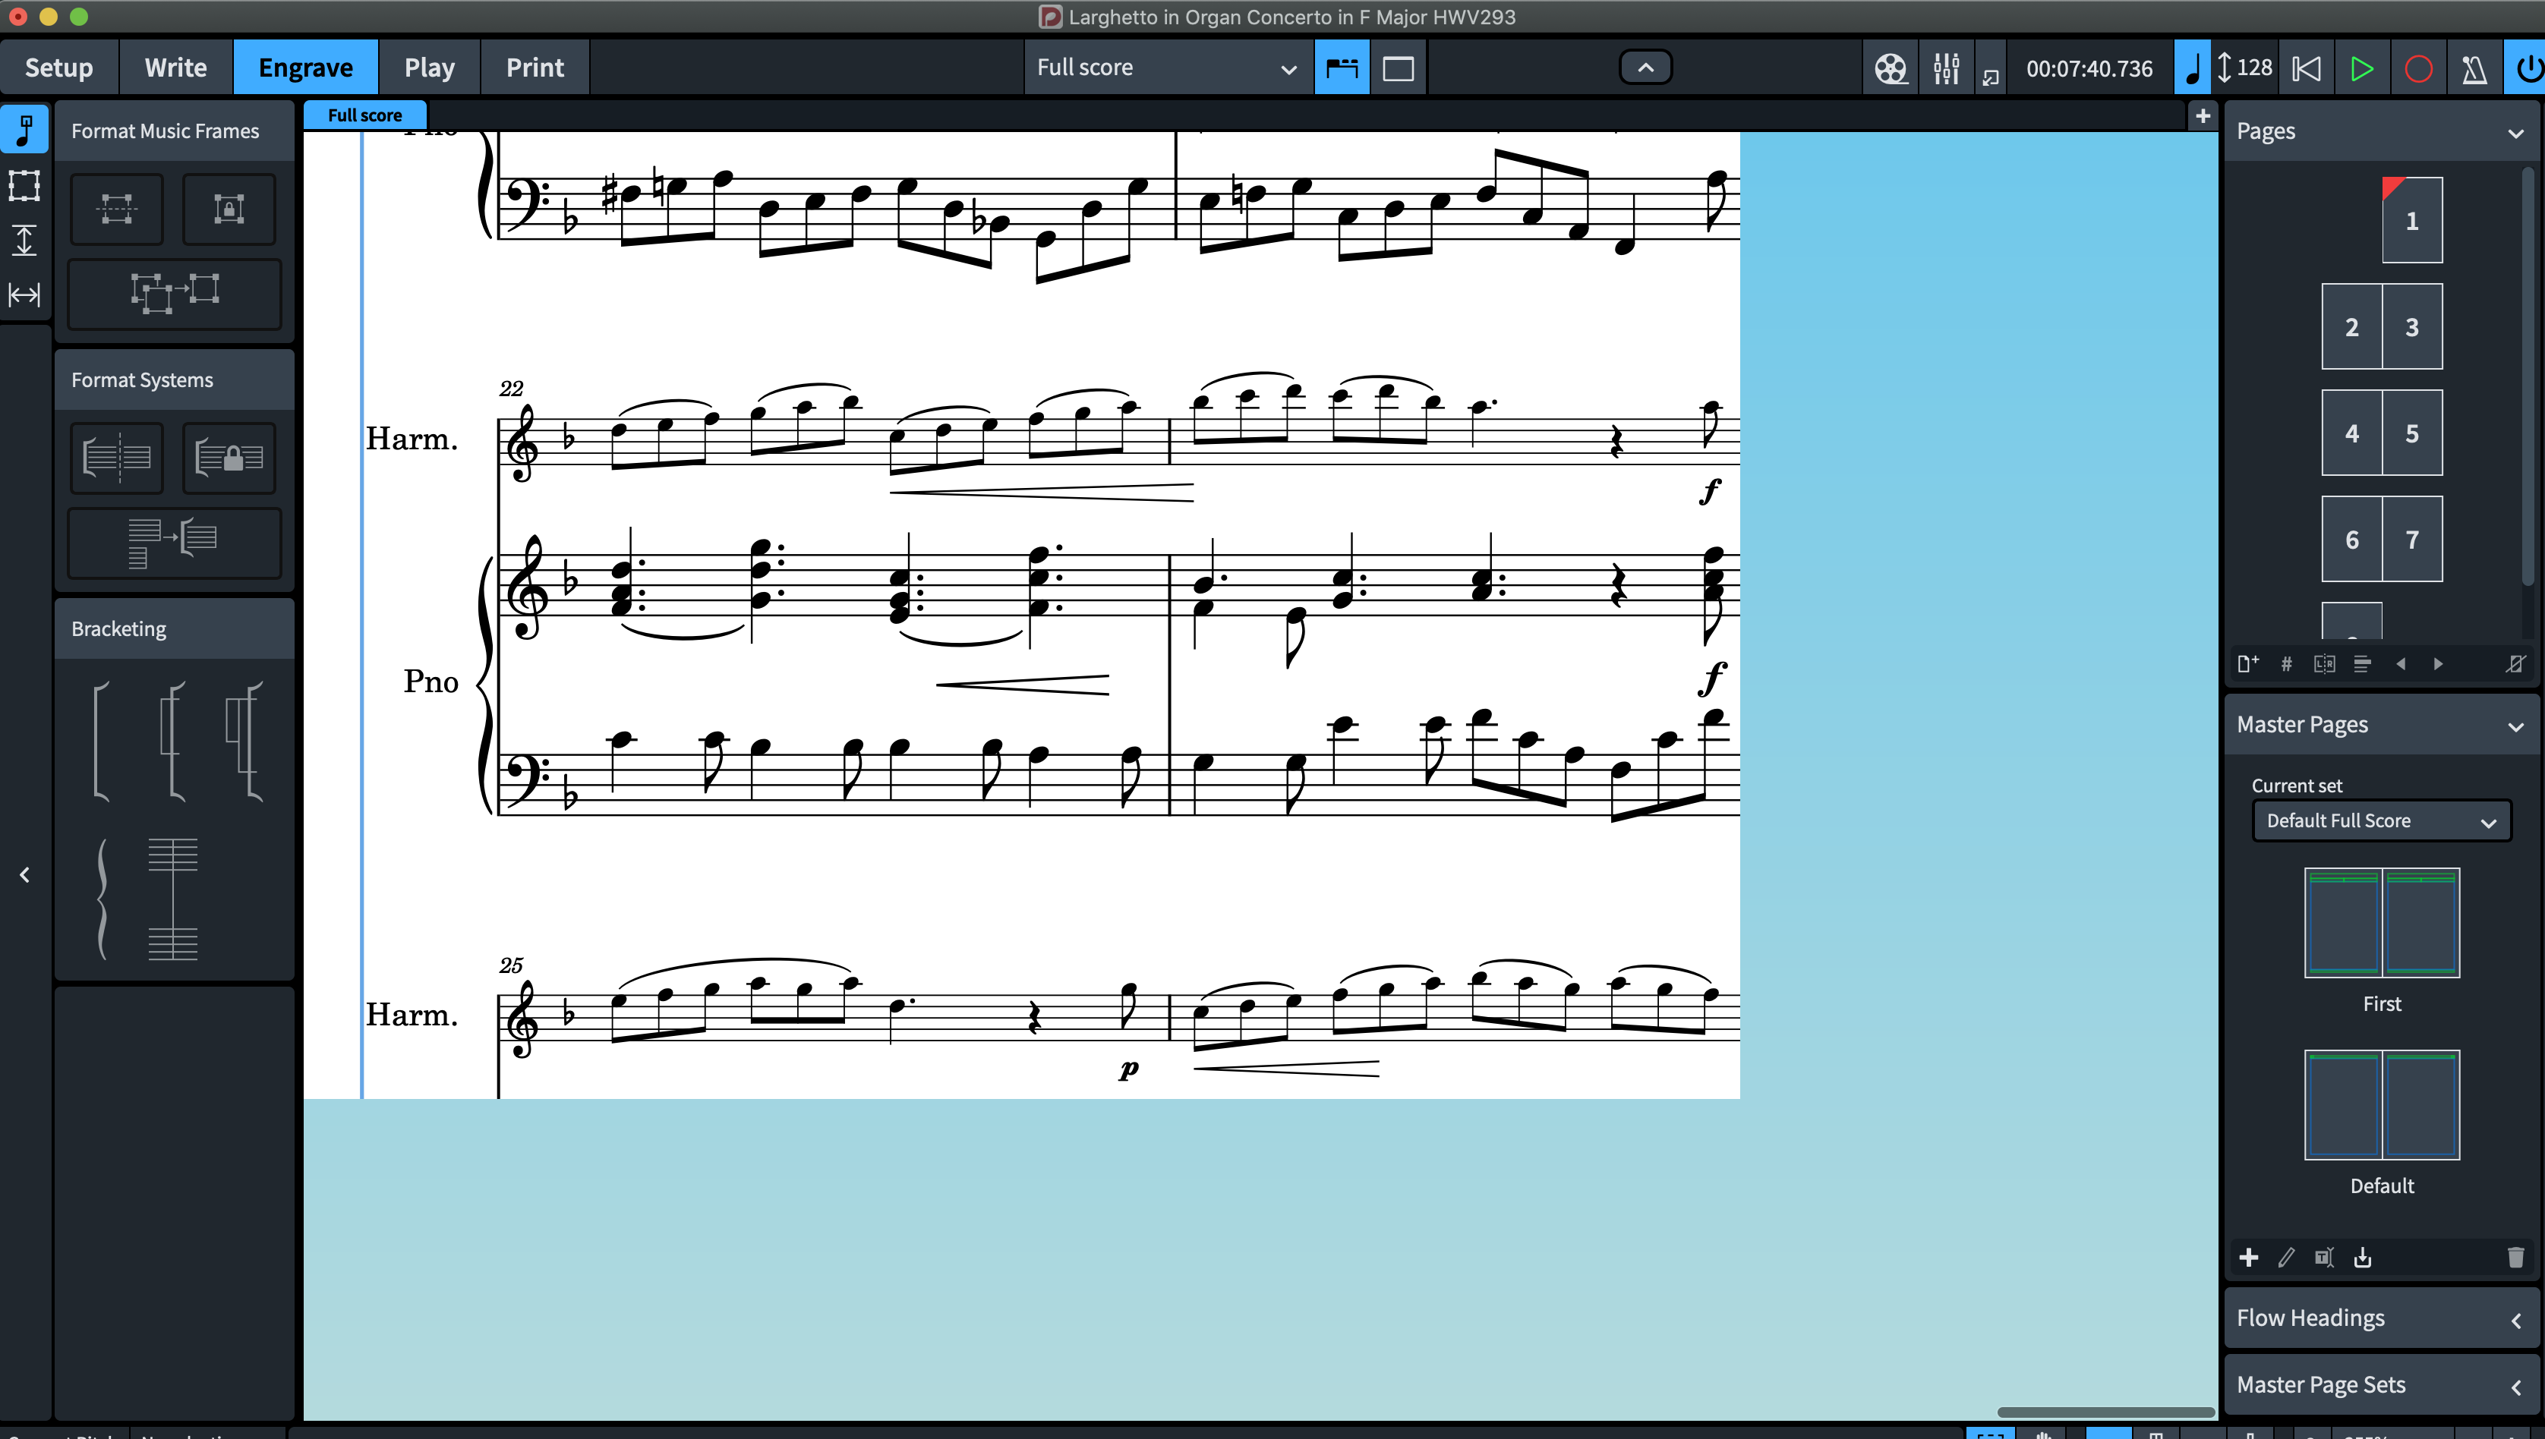Open the Default Full Score set dropdown
Image resolution: width=2545 pixels, height=1439 pixels.
pos(2380,820)
